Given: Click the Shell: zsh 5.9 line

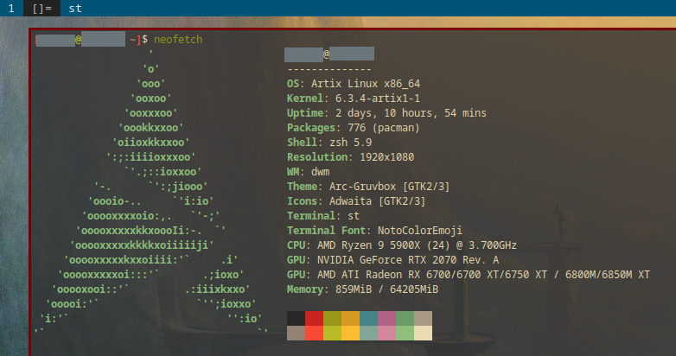Looking at the screenshot, I should coord(329,142).
